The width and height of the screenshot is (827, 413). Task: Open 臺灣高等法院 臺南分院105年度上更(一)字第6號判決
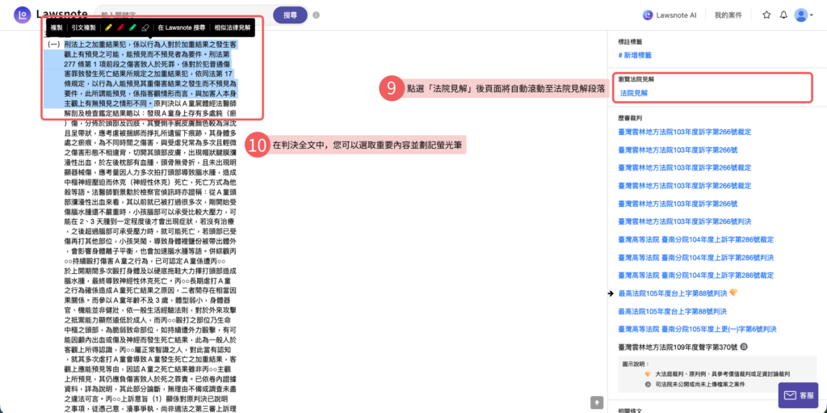(x=697, y=329)
